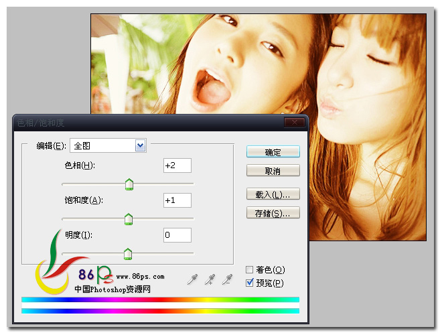Focus the 饱和度 value field showing +1
This screenshot has height=335, width=442.
pyautogui.click(x=177, y=200)
